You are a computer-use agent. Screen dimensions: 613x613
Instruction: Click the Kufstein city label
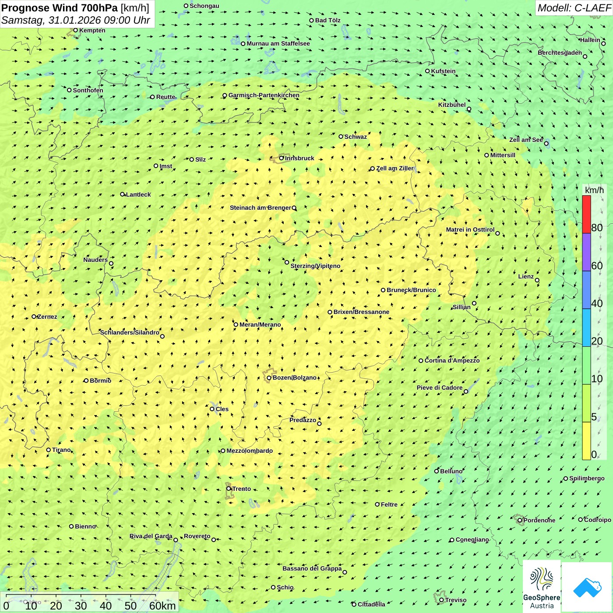443,71
